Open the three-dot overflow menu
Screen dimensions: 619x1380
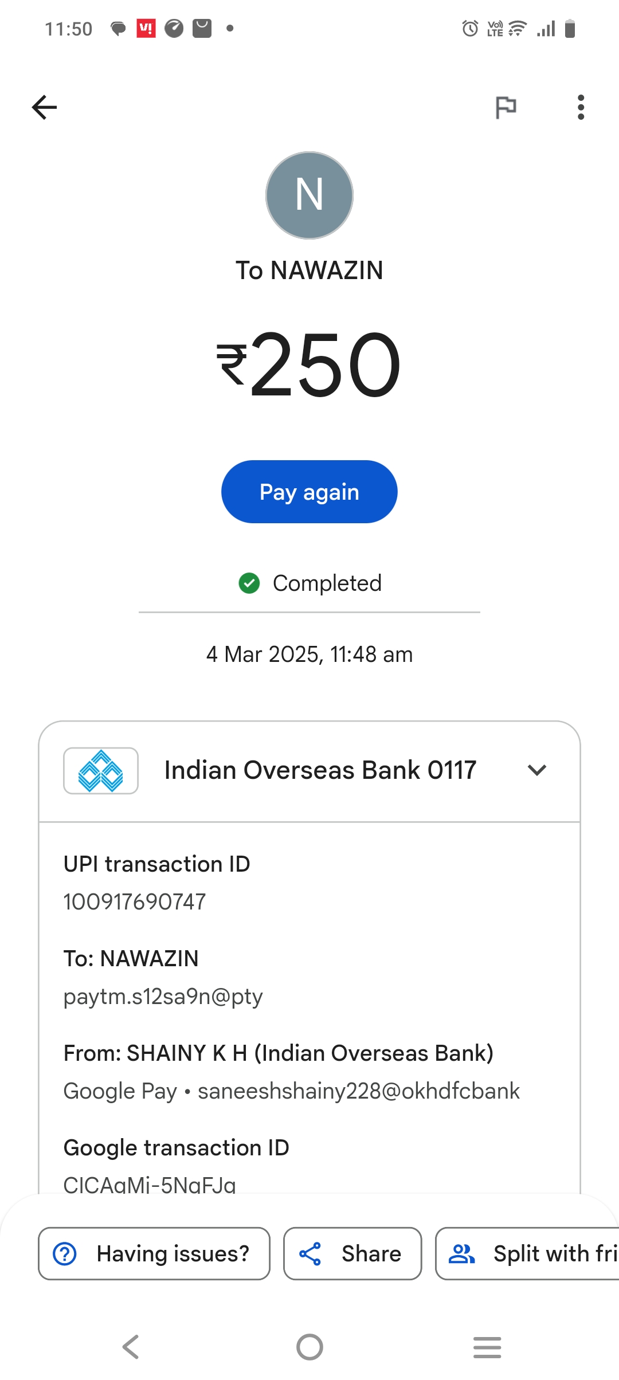(581, 107)
